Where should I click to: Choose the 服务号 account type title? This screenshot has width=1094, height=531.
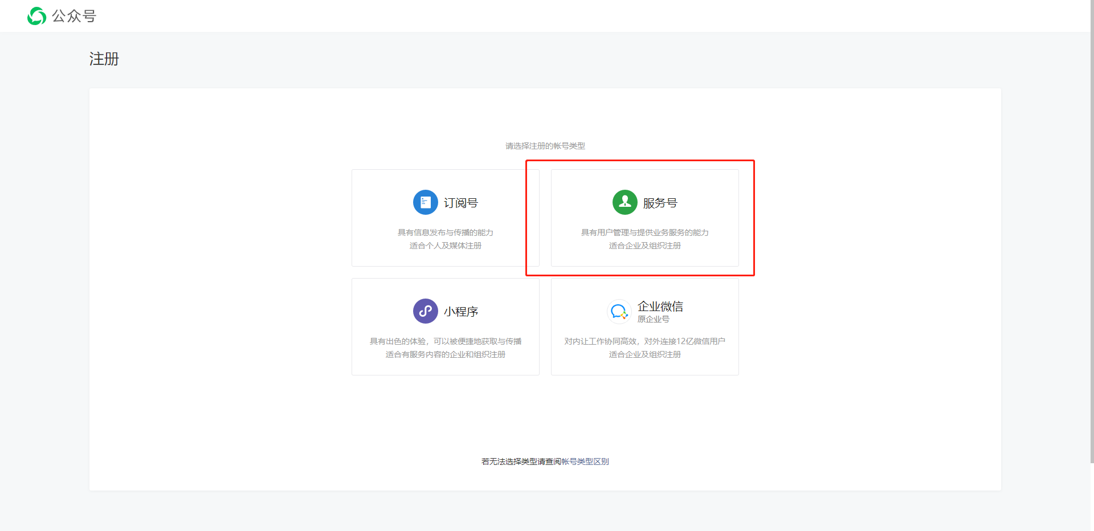660,203
